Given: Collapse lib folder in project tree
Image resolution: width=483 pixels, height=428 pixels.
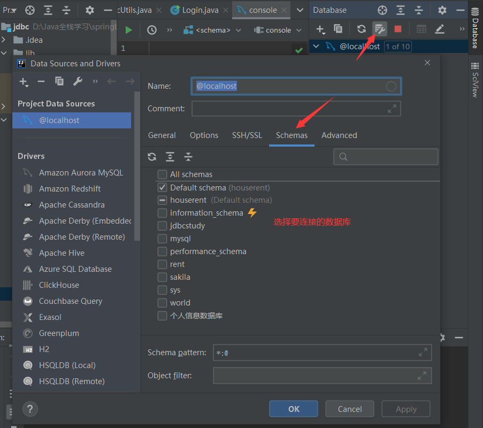Looking at the screenshot, I should pos(3,53).
